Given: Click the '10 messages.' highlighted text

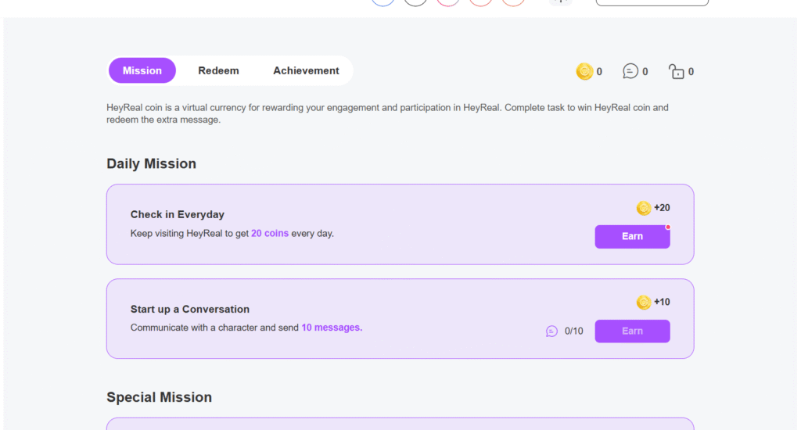Looking at the screenshot, I should click(x=332, y=328).
